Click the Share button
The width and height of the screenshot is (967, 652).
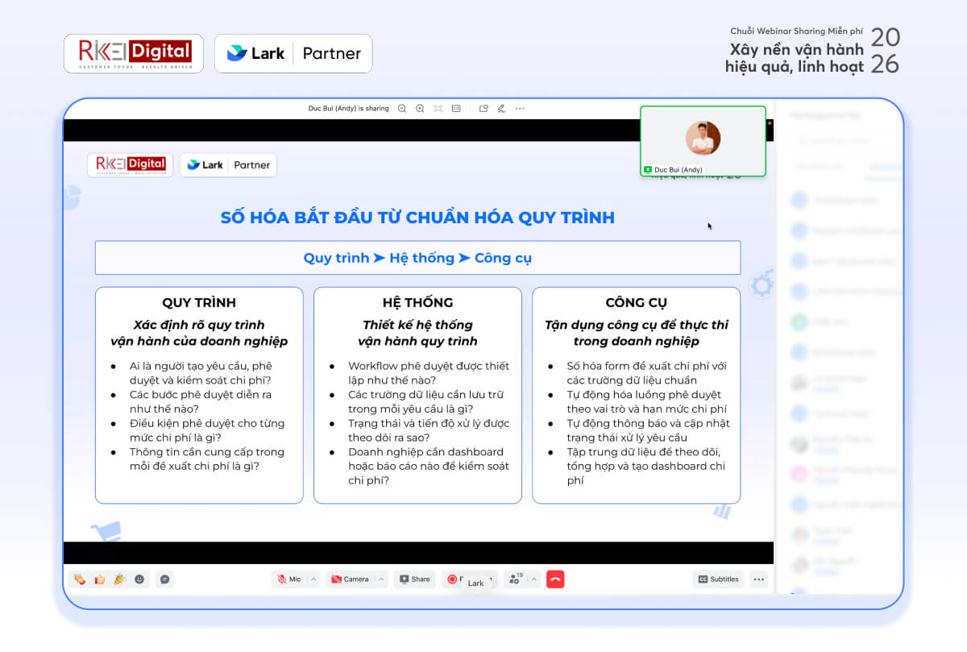click(x=414, y=579)
